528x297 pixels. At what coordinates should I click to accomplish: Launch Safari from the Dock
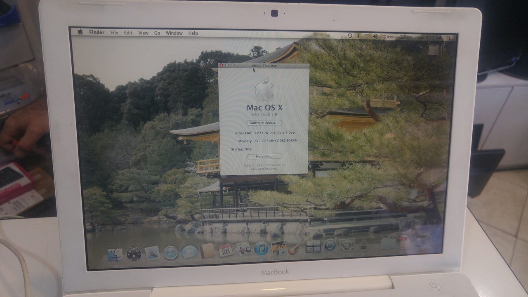[x=171, y=252]
